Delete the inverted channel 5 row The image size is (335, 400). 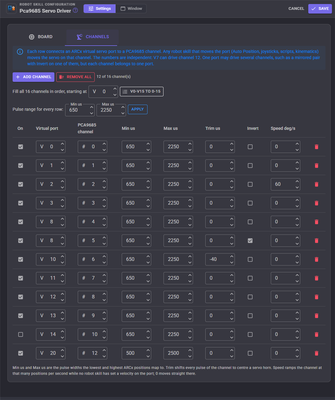[x=316, y=240]
